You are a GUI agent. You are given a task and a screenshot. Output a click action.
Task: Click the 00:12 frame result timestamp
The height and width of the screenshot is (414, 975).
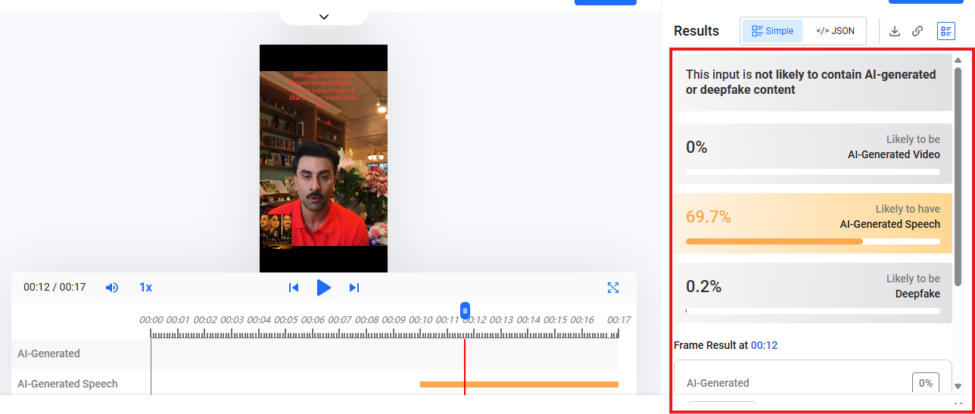pyautogui.click(x=764, y=345)
